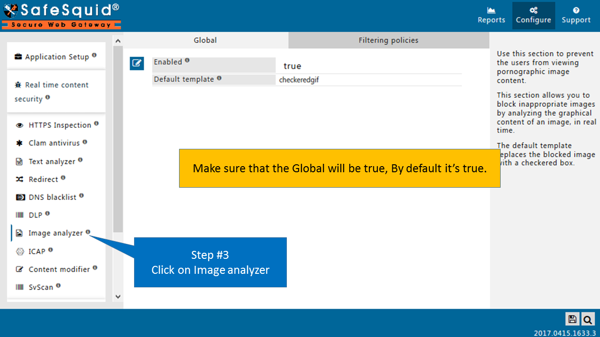This screenshot has height=337, width=600.
Task: Click the ICAP icon
Action: tap(20, 251)
